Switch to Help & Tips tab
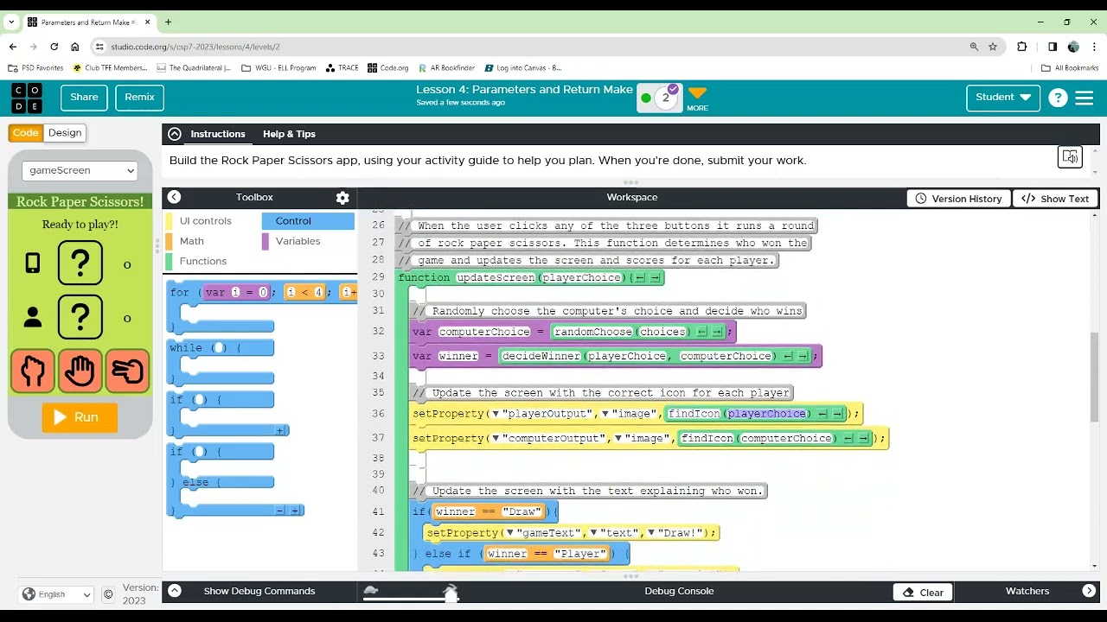This screenshot has height=622, width=1107. 289,134
